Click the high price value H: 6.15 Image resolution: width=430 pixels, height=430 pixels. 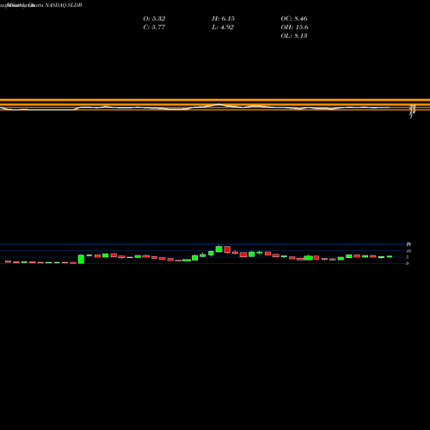(224, 19)
